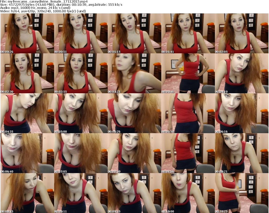Select the thumbnail stamped 00:07:30
Screen dimensions: 269x213
click(x=134, y=153)
